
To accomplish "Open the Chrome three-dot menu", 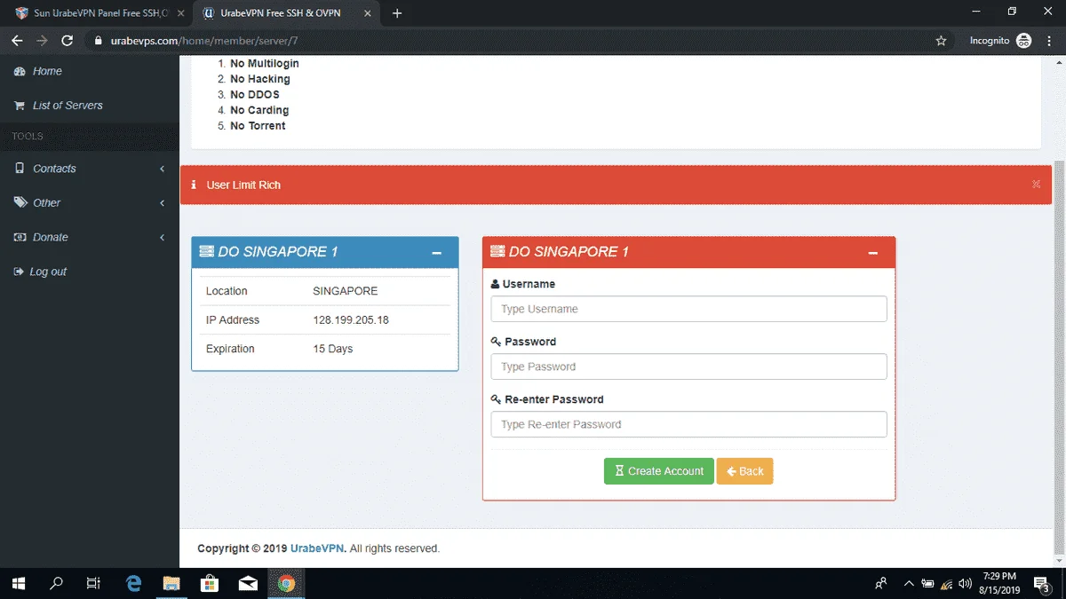I will point(1051,41).
